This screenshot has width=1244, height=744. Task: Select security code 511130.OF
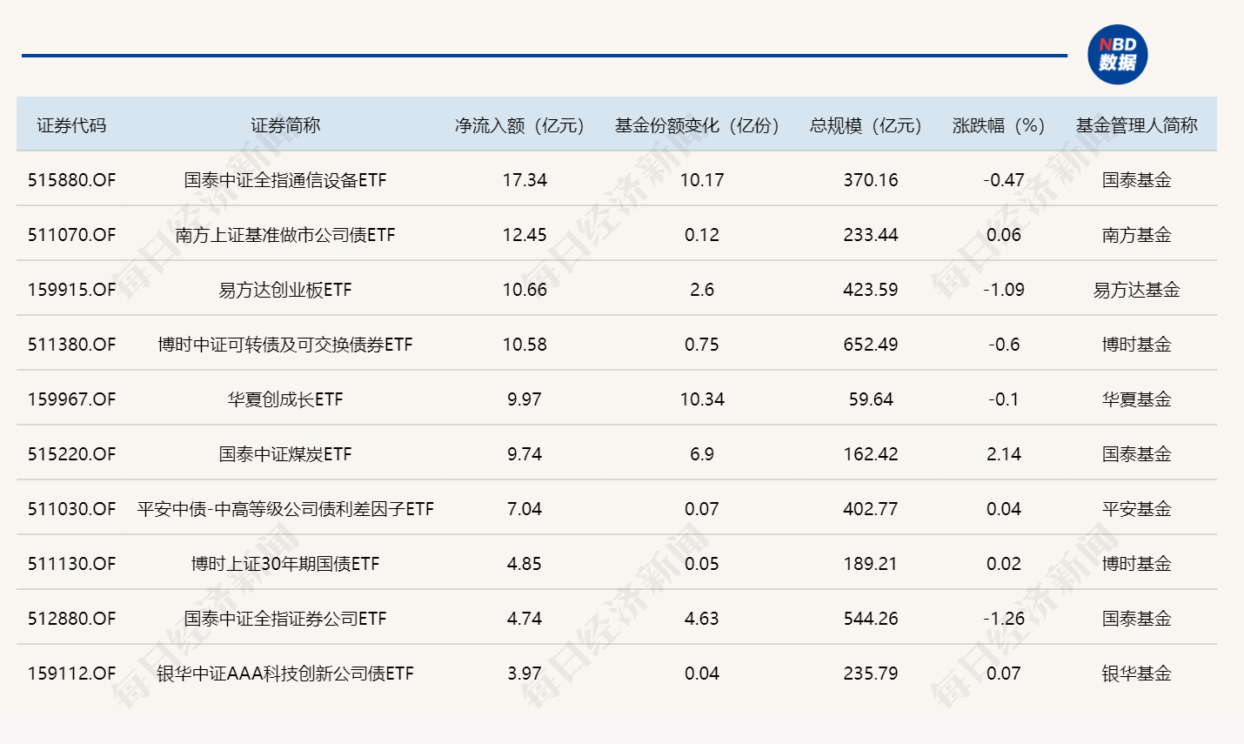click(x=71, y=564)
